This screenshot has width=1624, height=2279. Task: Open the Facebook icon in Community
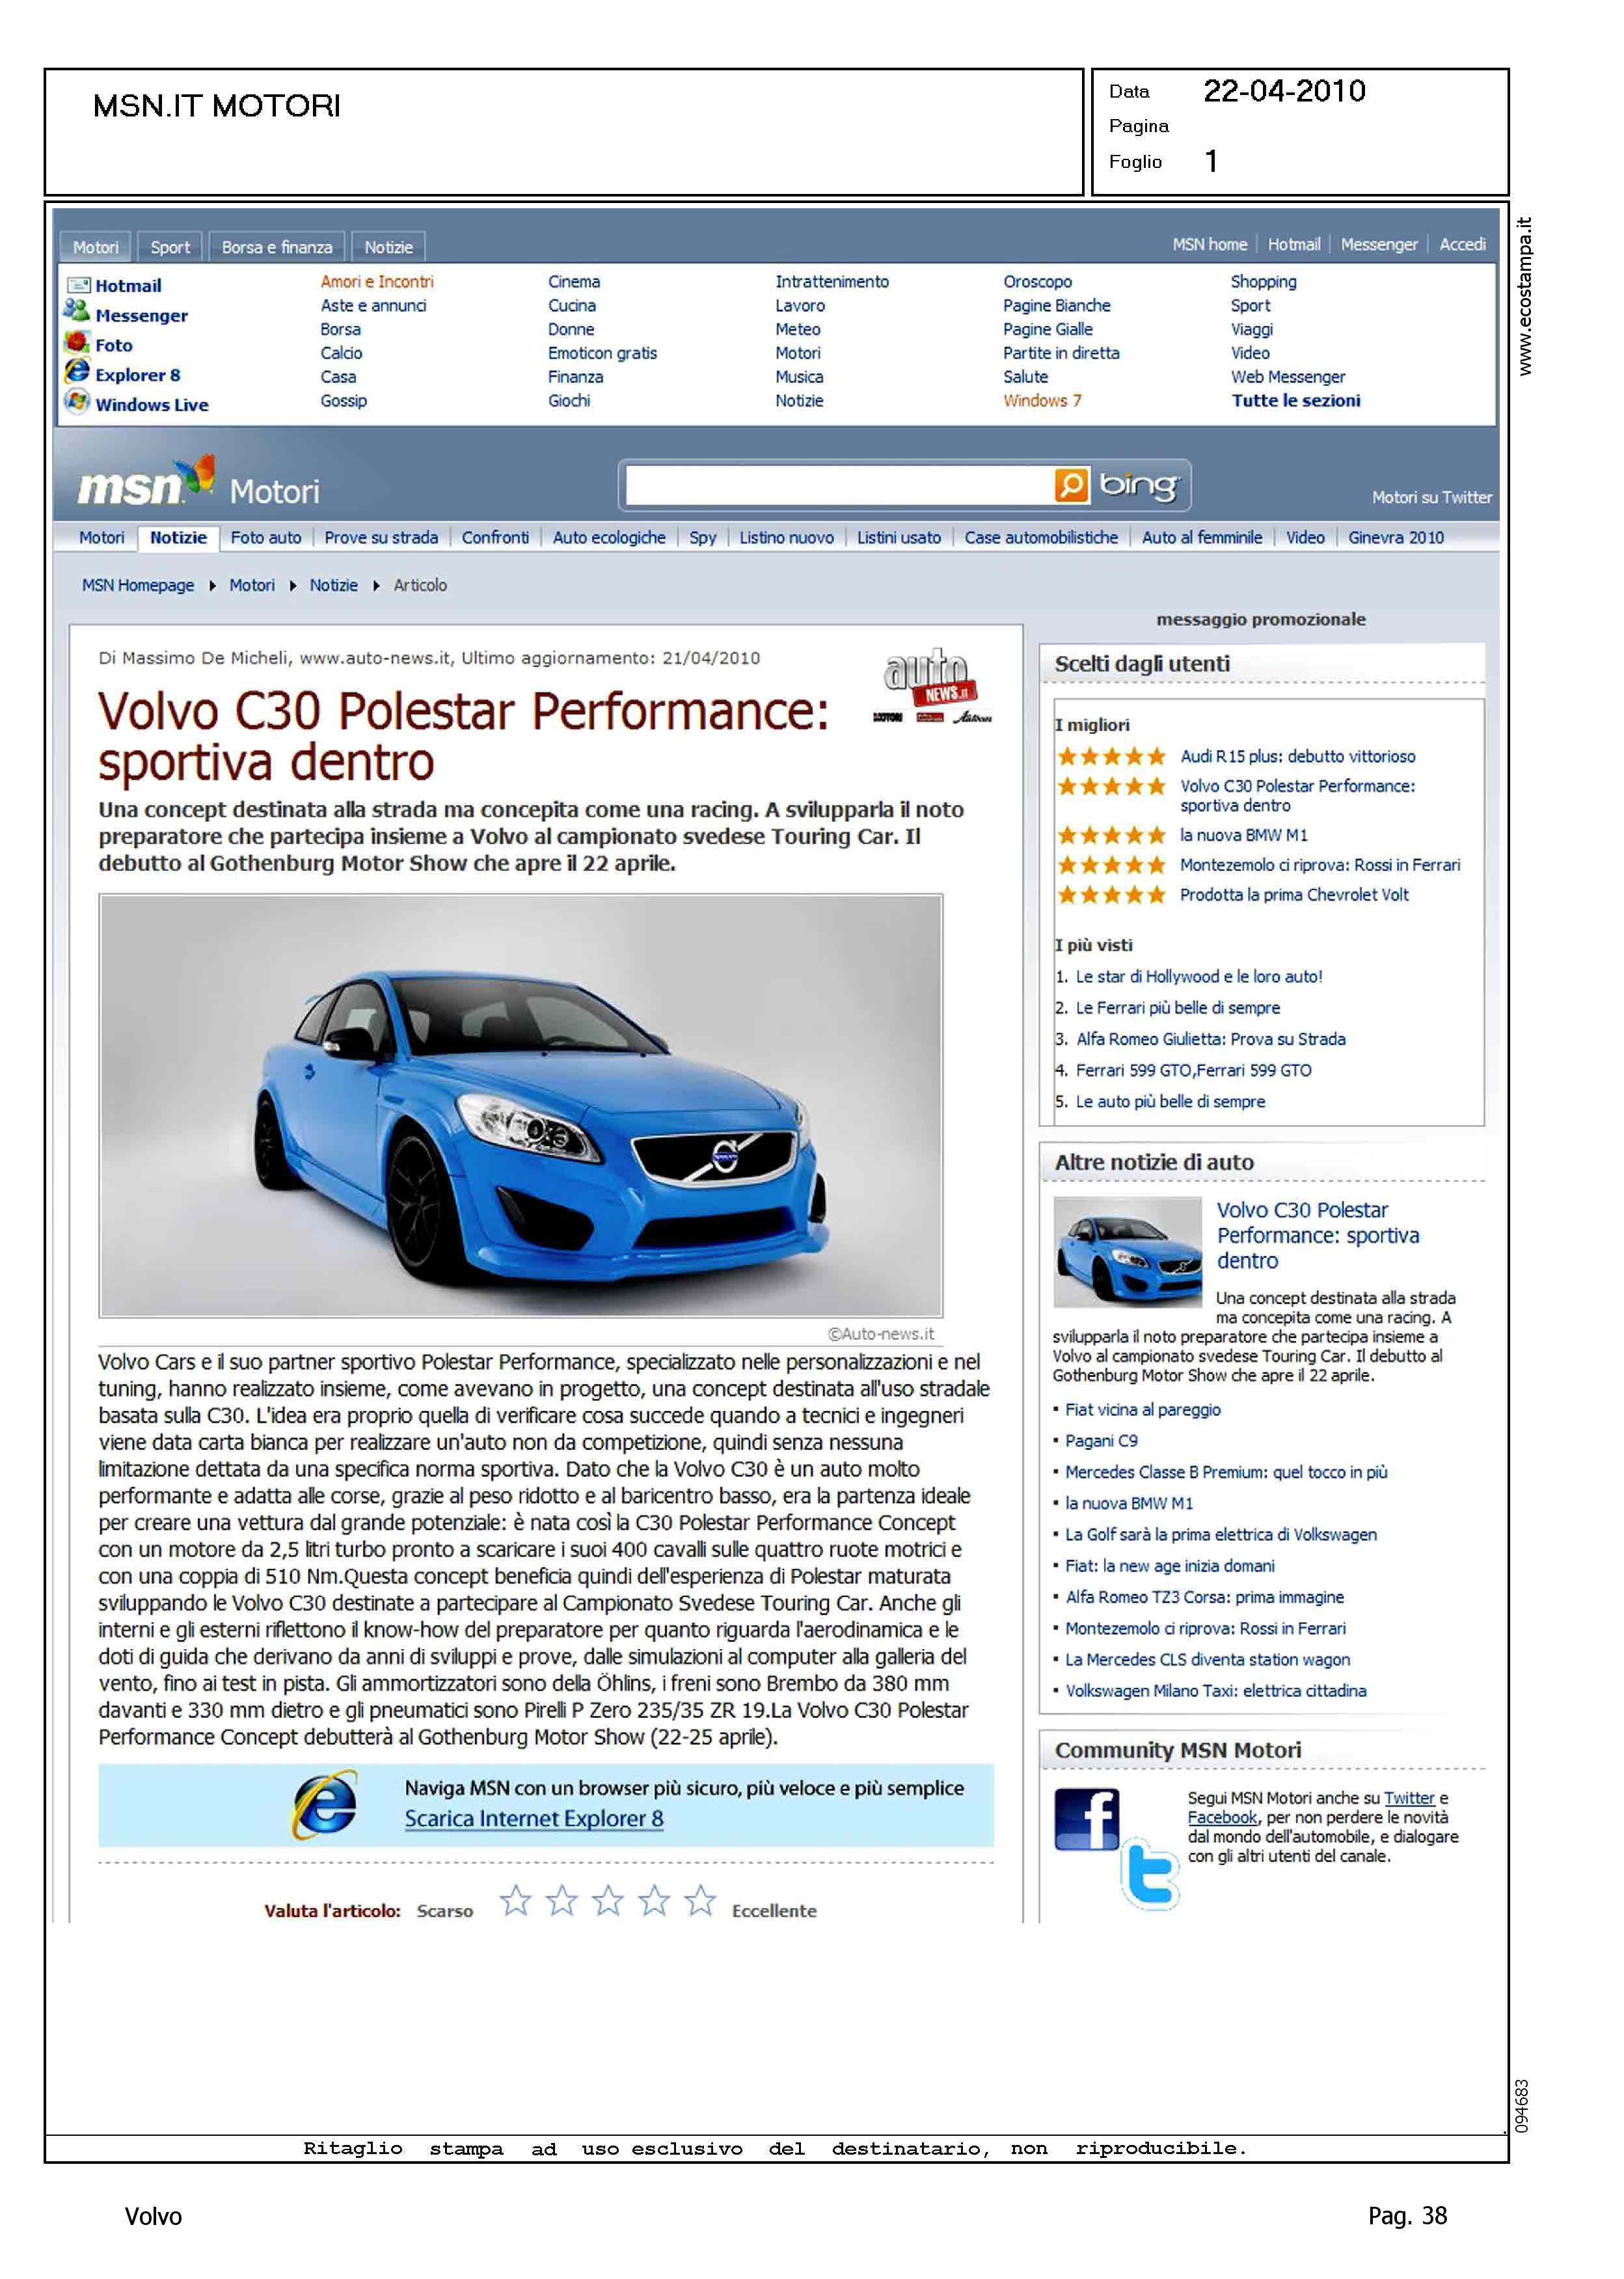[x=1086, y=1819]
